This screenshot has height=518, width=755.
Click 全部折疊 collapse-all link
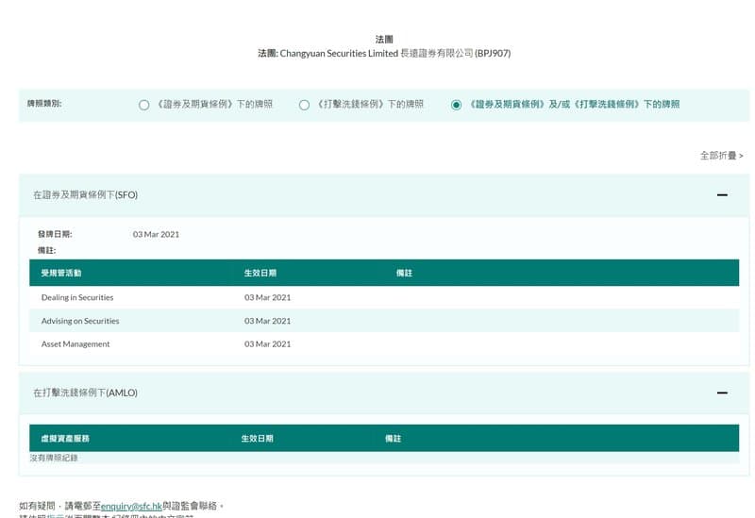(721, 156)
